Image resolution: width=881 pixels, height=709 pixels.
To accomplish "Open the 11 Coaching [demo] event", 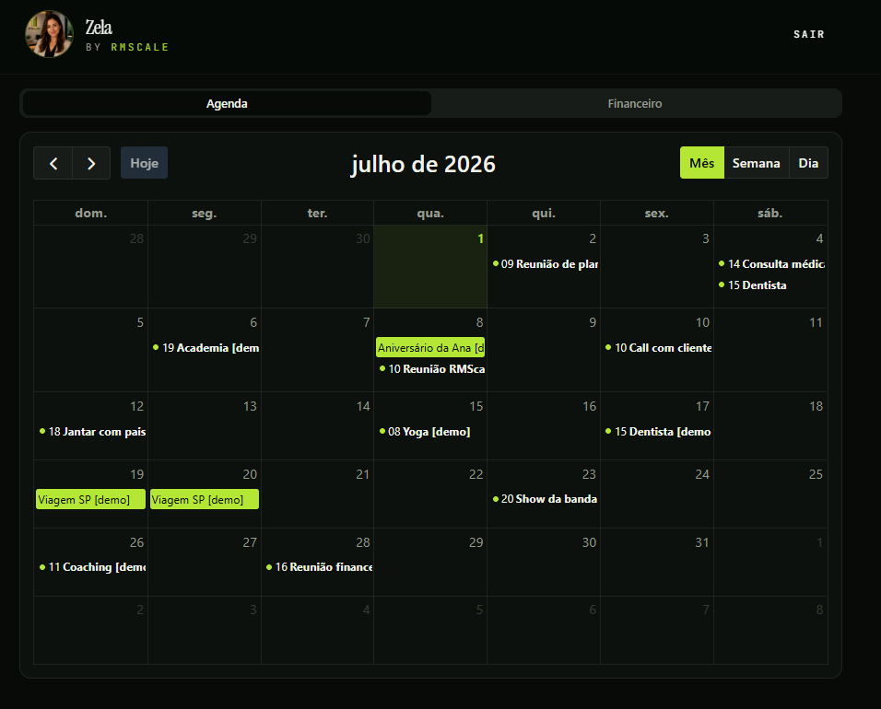I will [91, 567].
